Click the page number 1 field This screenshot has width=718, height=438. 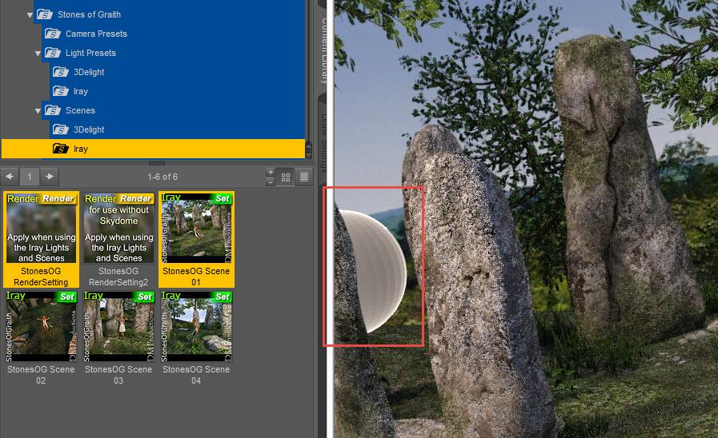point(30,177)
